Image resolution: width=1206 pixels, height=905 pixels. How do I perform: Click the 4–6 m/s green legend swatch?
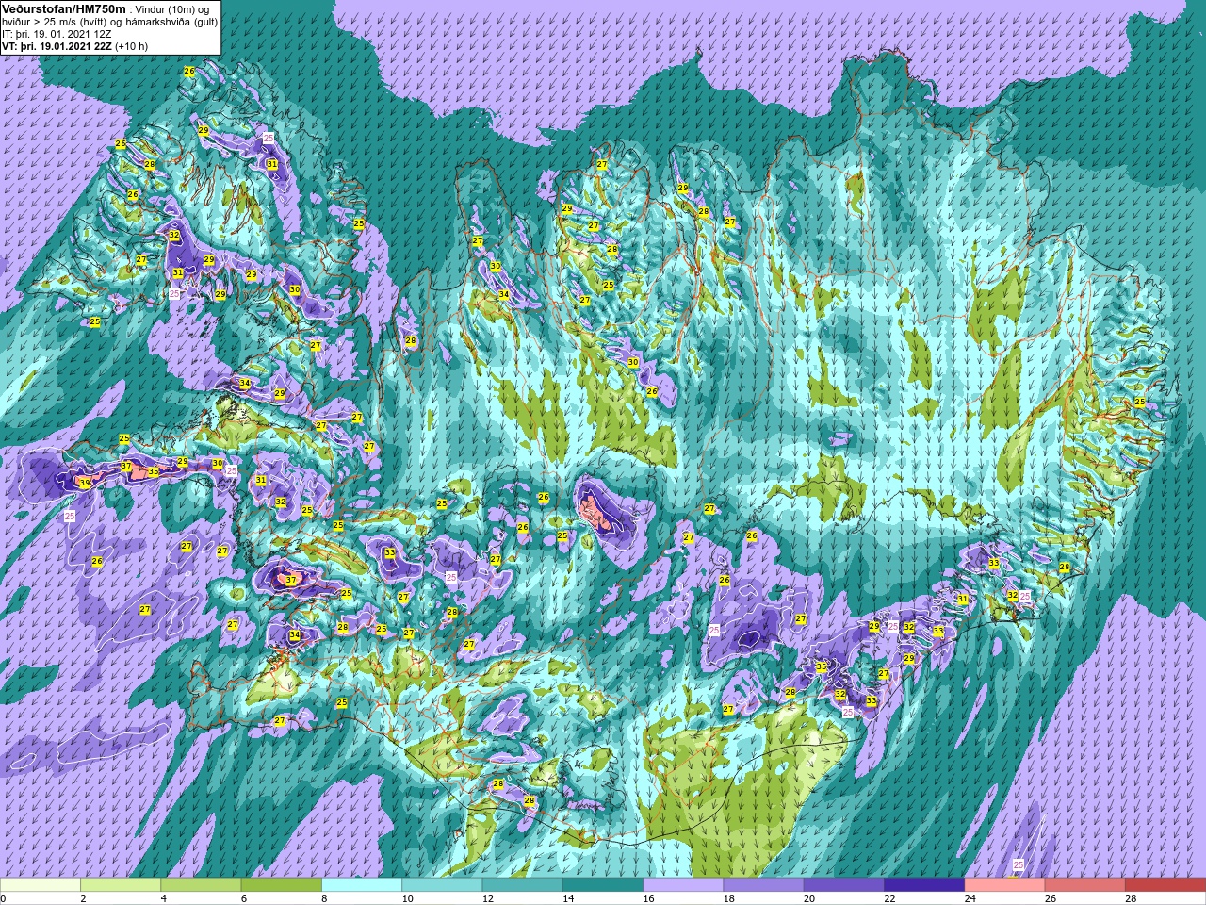click(x=201, y=885)
